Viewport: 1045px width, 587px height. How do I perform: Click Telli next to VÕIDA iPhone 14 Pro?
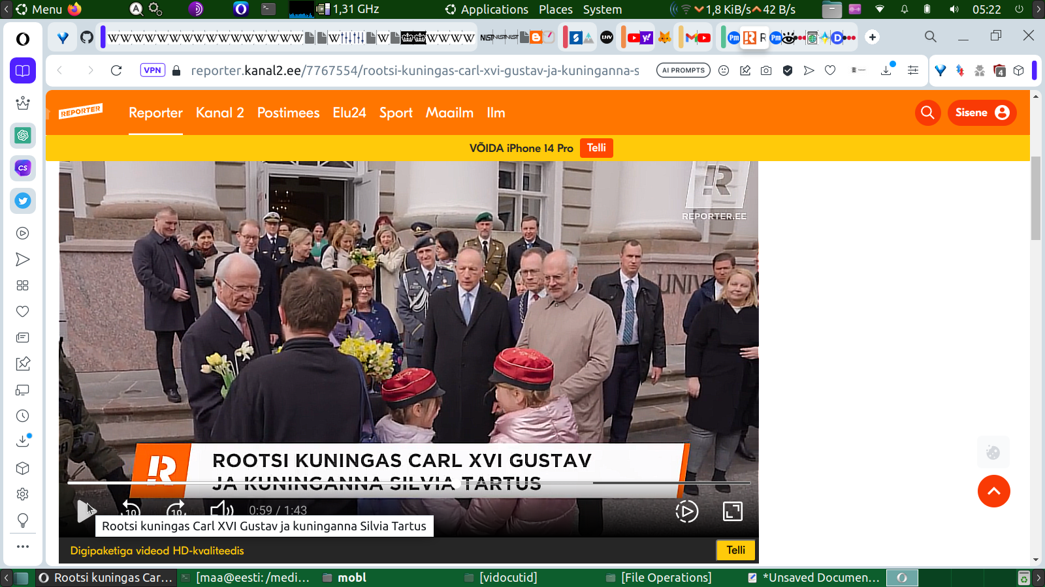[x=596, y=148]
